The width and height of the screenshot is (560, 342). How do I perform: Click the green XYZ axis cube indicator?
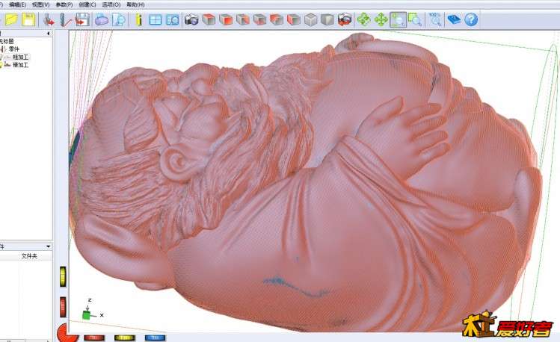point(88,314)
